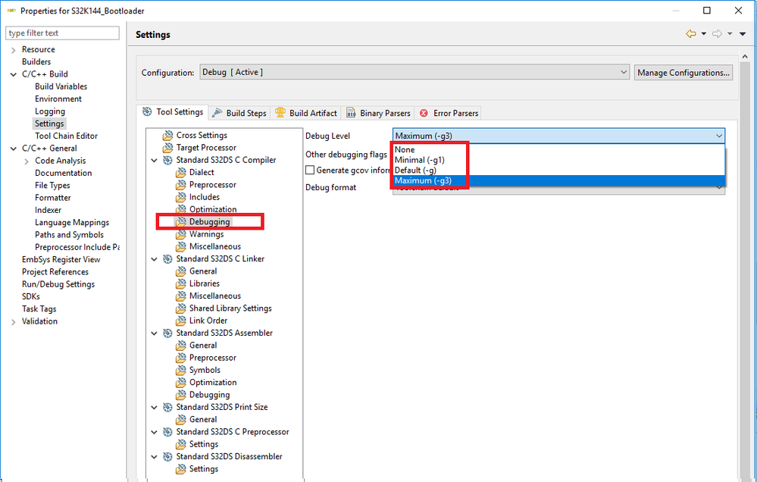Open the Builders properties page
Screen dimensions: 757x482
(36, 62)
